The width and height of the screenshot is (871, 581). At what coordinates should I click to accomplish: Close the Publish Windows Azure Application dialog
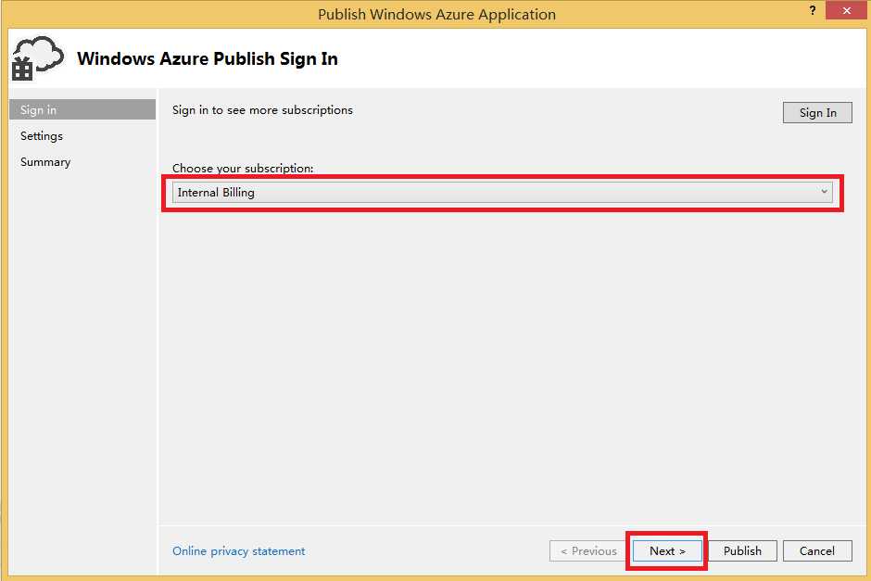point(846,10)
